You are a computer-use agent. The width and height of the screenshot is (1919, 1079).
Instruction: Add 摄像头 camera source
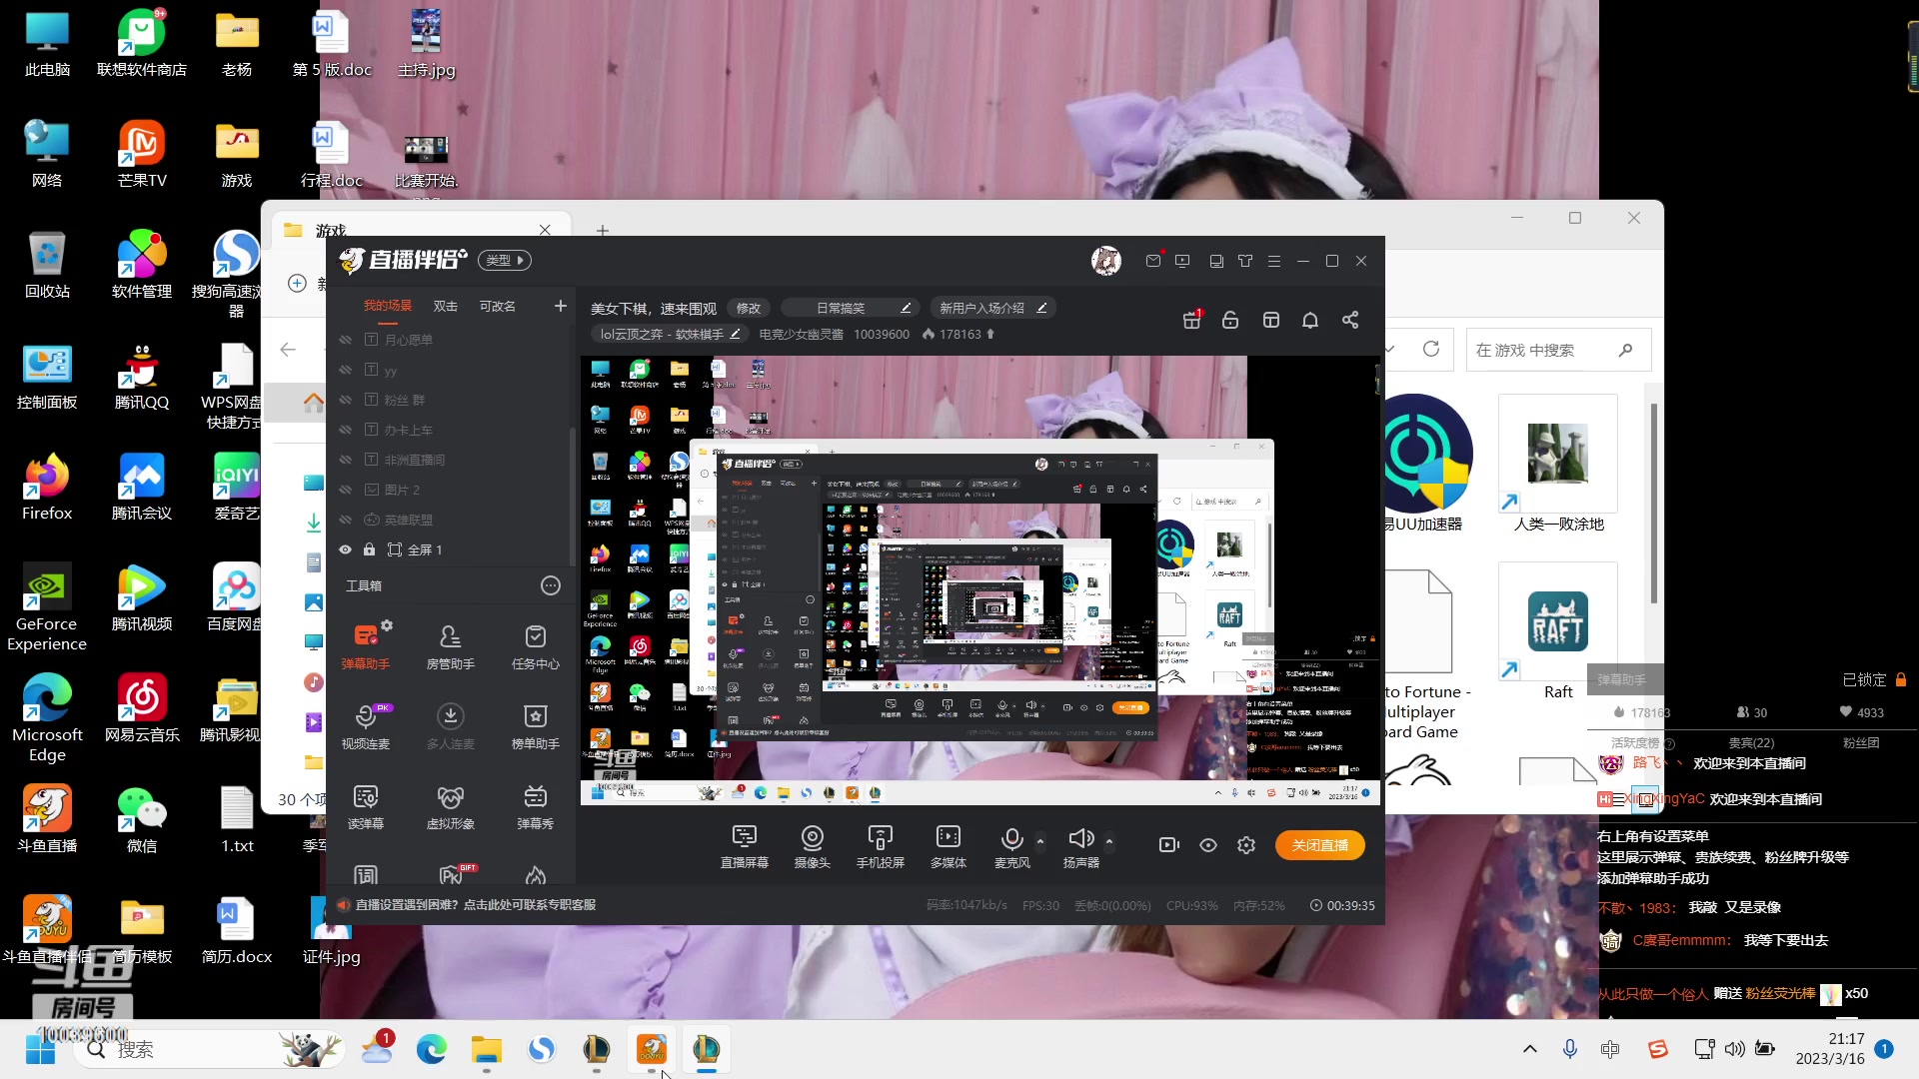click(x=813, y=846)
